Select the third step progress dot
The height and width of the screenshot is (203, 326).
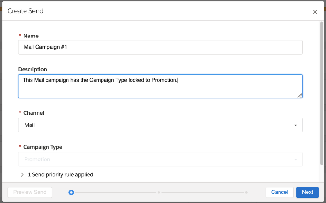click(246, 192)
